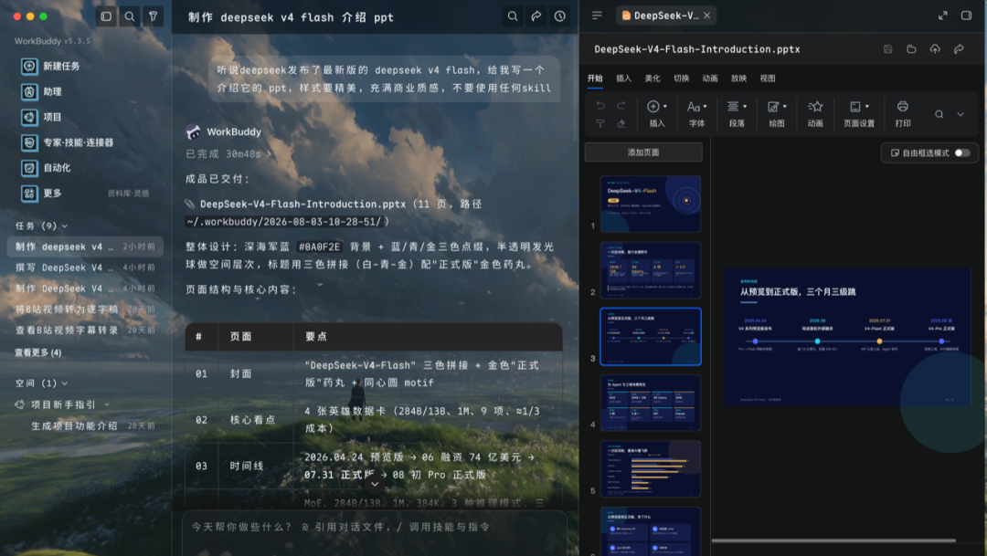Open task 将B站视频转为逐字稿
The width and height of the screenshot is (987, 556).
(x=85, y=309)
